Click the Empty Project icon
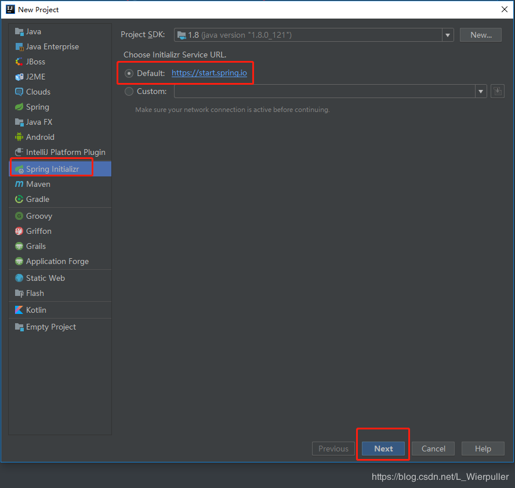The height and width of the screenshot is (488, 515). point(19,327)
